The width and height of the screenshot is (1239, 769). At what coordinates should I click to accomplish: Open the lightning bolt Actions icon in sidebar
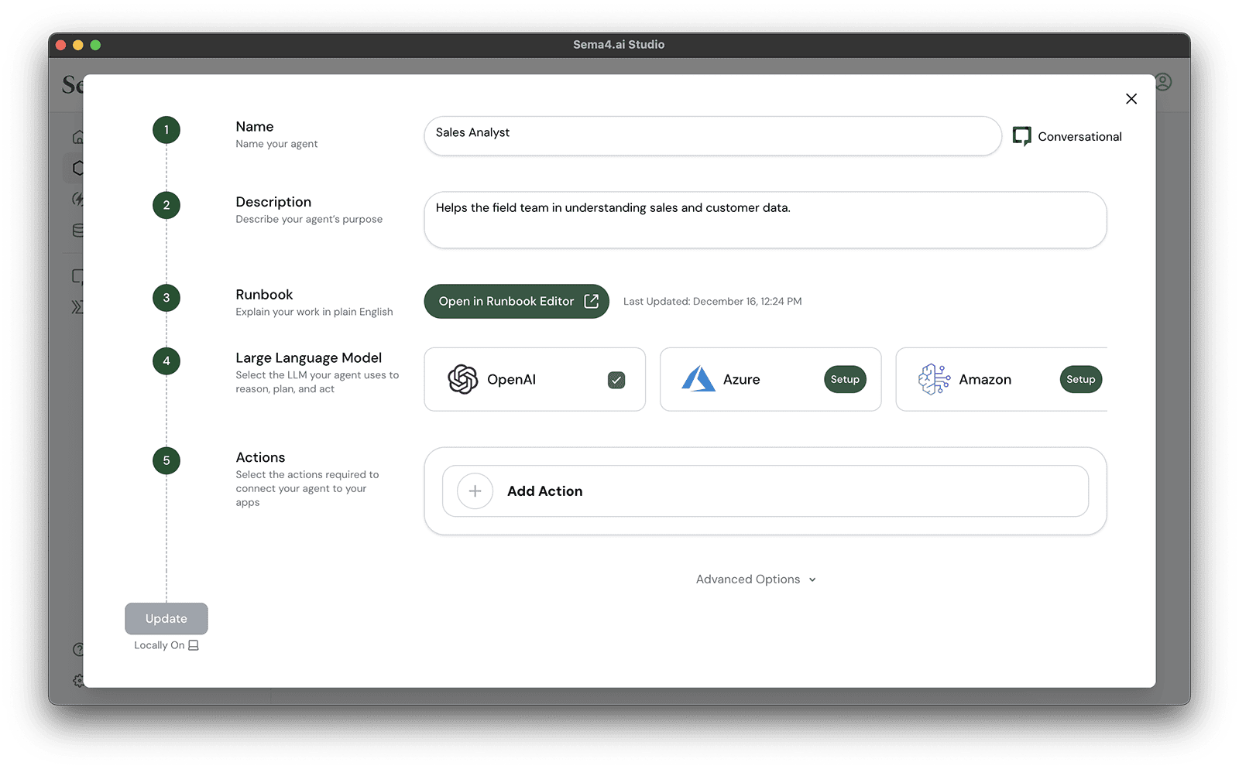click(x=79, y=199)
